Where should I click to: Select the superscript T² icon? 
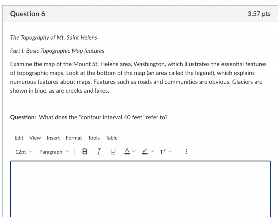(162, 152)
